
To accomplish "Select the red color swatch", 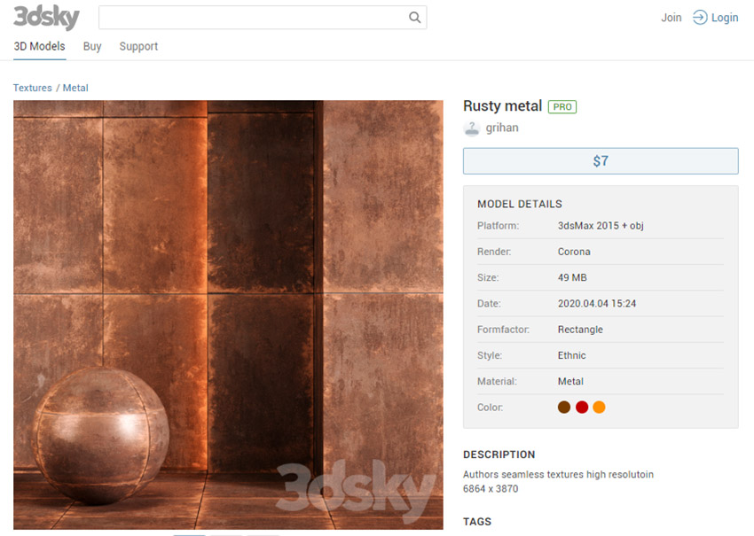I will click(x=582, y=408).
